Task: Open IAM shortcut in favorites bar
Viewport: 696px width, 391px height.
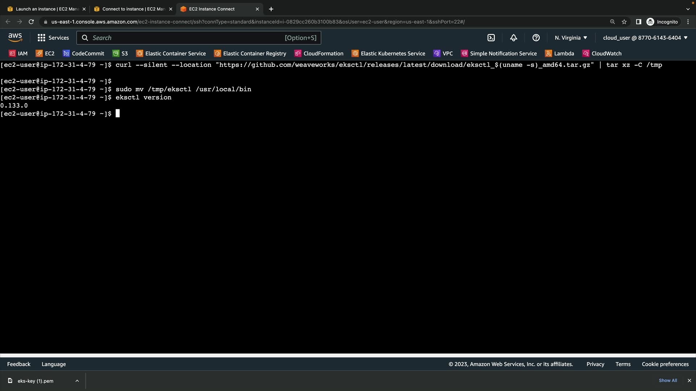Action: click(x=18, y=54)
